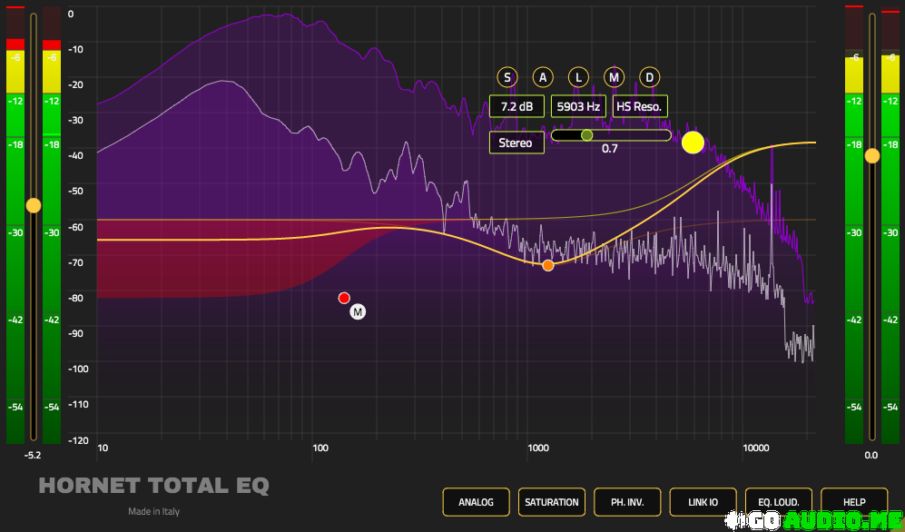Image resolution: width=905 pixels, height=532 pixels.
Task: Open the HS Reso. filter type selector
Action: pos(640,106)
